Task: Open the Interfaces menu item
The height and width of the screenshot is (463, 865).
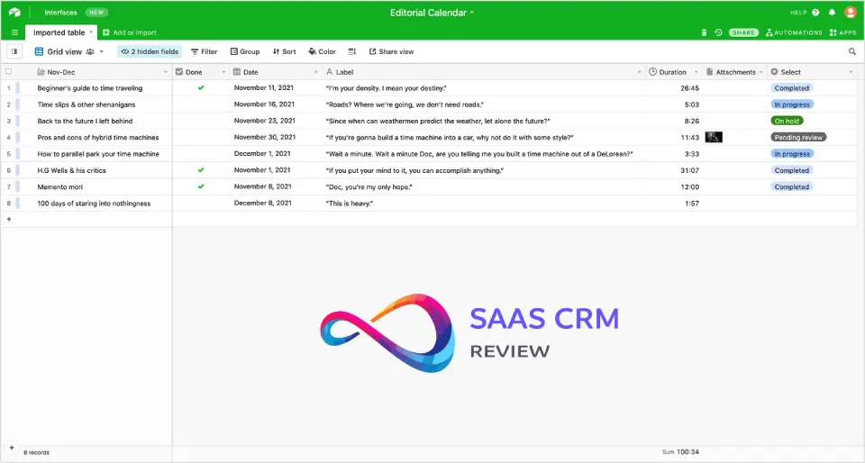Action: tap(61, 13)
